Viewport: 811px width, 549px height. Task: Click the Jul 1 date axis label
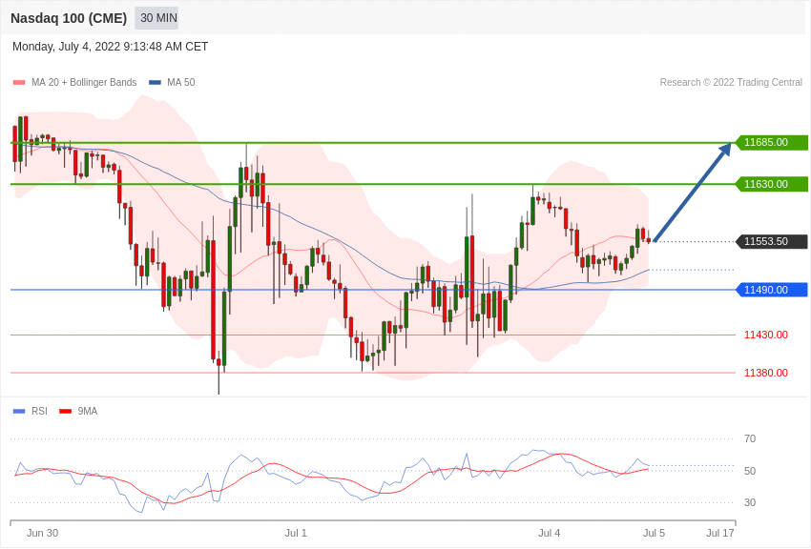[296, 533]
